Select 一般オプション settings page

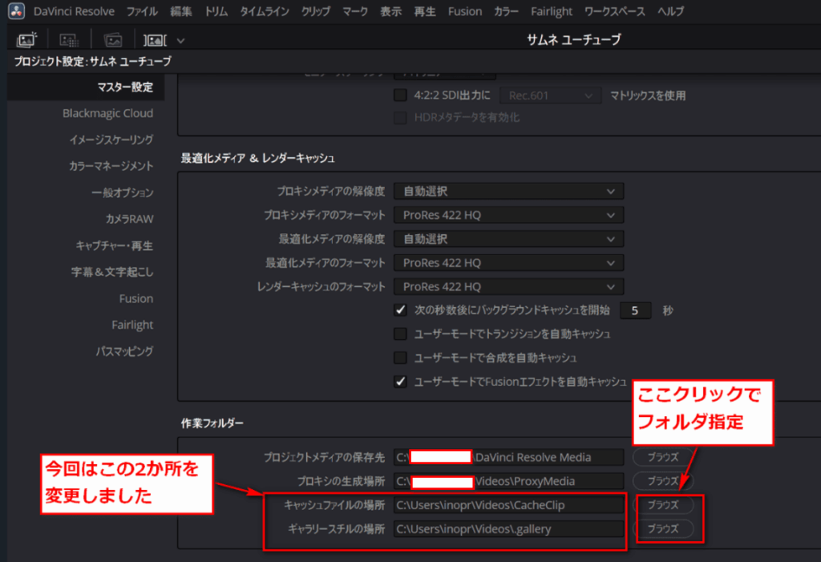pyautogui.click(x=123, y=192)
